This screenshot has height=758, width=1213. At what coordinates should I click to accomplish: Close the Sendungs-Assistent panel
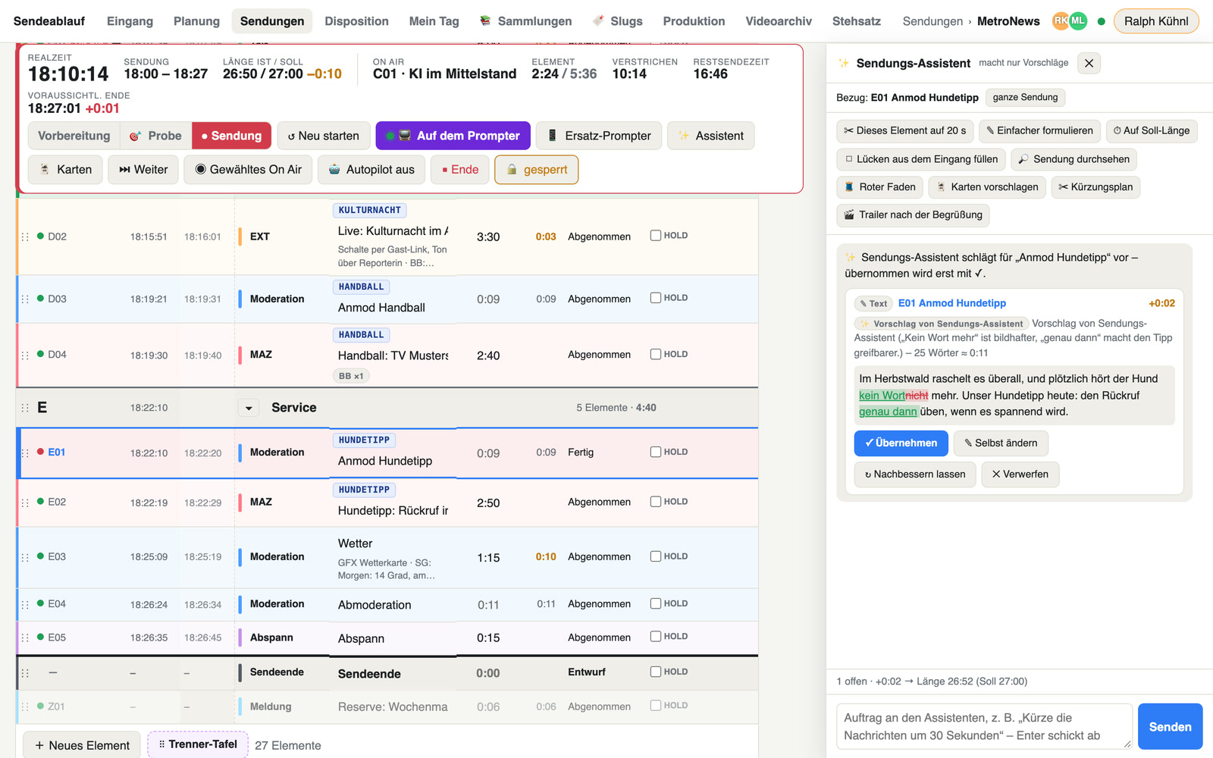click(x=1089, y=63)
